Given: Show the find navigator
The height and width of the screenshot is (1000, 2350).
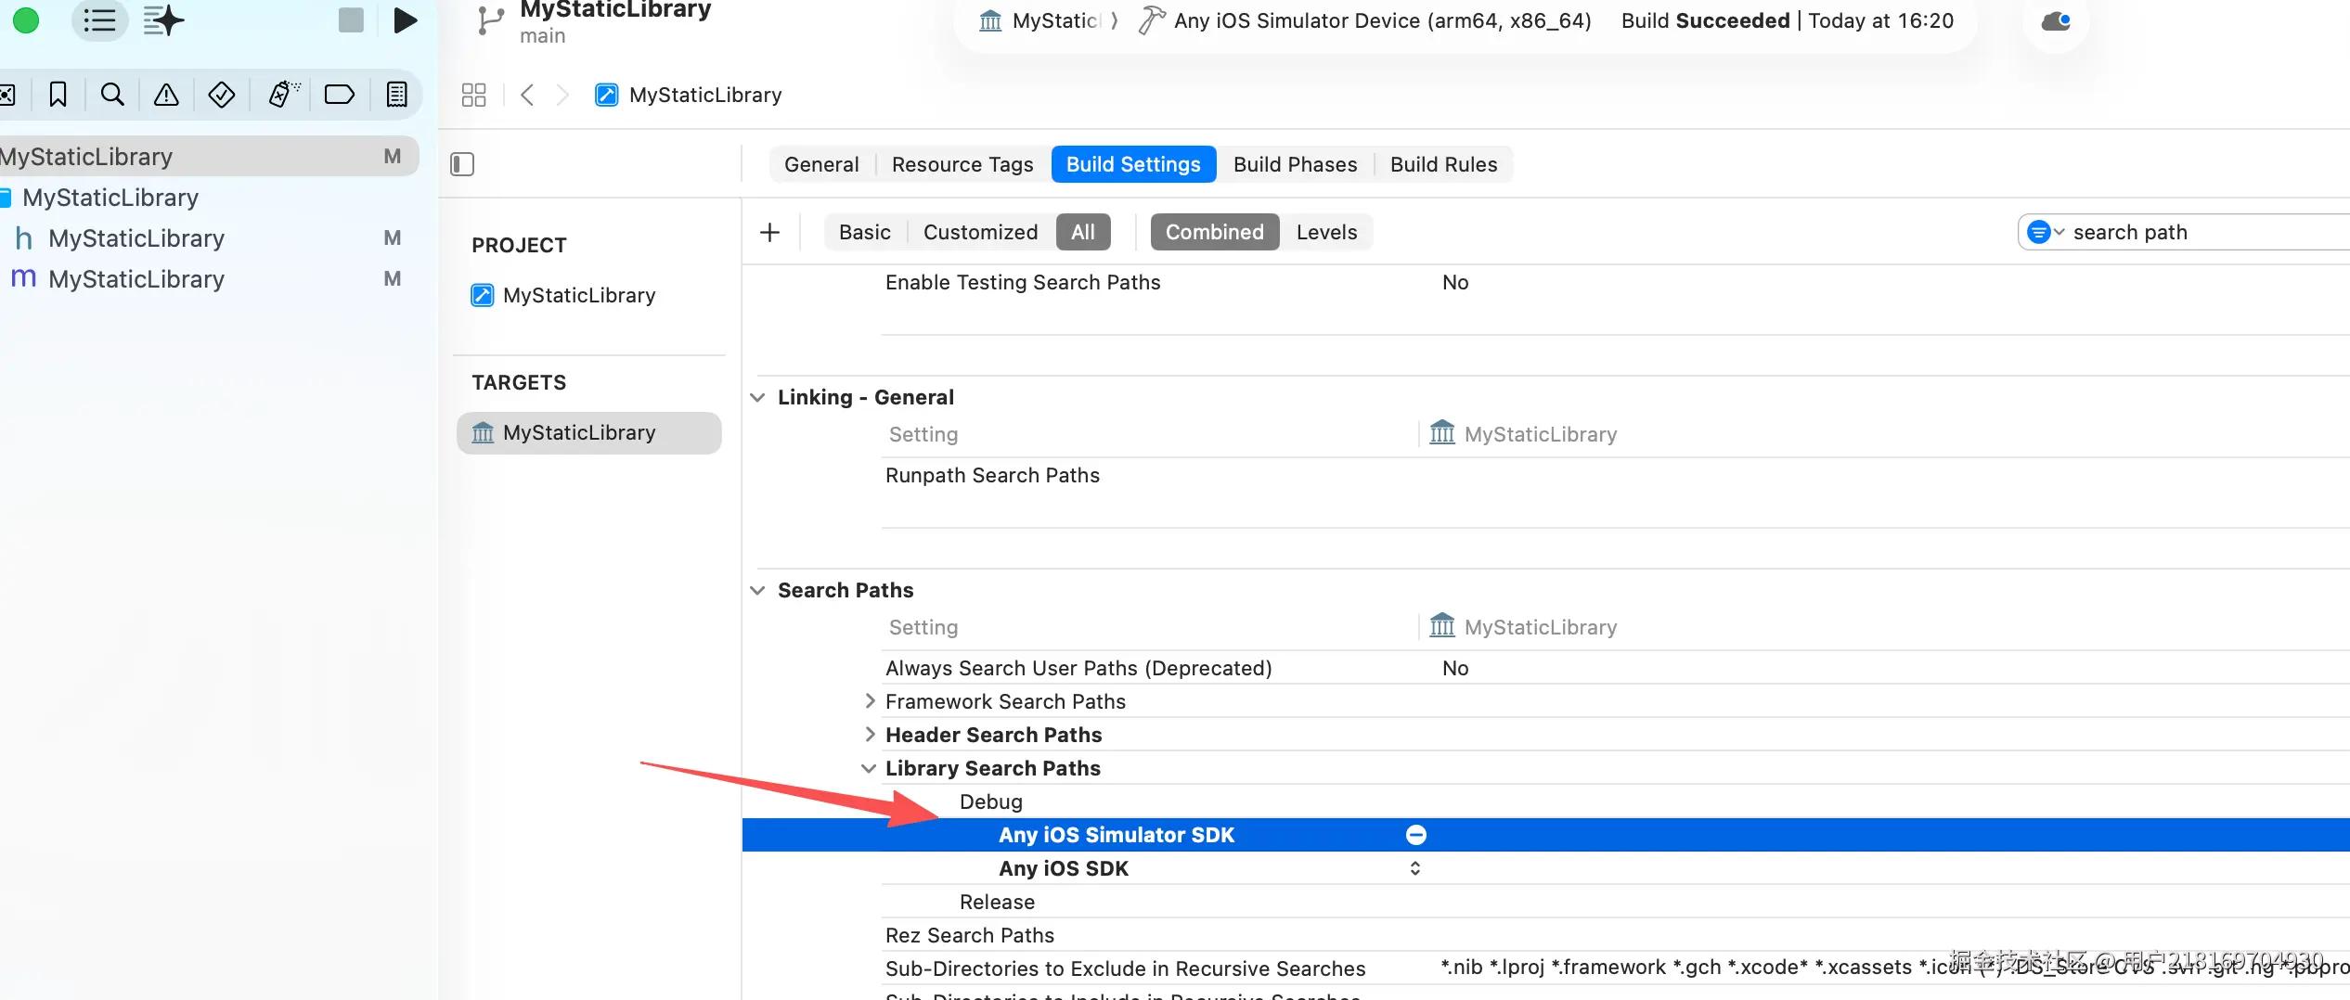Looking at the screenshot, I should (112, 95).
